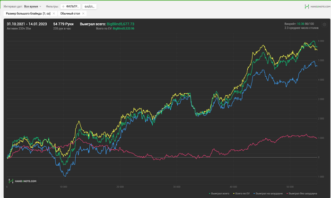
Task: Toggle 'Выиграл всего' green legend series
Action: coord(219,193)
